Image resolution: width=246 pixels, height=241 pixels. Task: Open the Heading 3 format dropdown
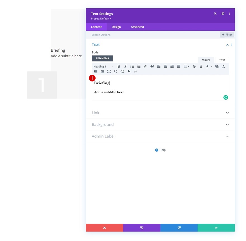click(x=103, y=66)
